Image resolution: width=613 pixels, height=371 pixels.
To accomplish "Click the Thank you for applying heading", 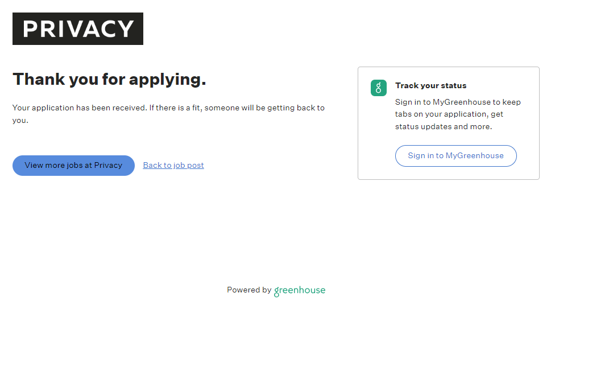I will [x=109, y=79].
